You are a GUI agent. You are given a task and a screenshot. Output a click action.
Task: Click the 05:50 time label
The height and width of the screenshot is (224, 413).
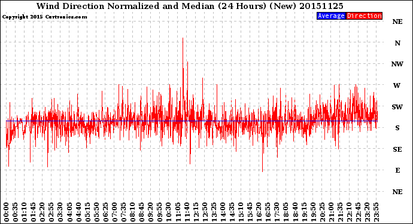[96, 212]
